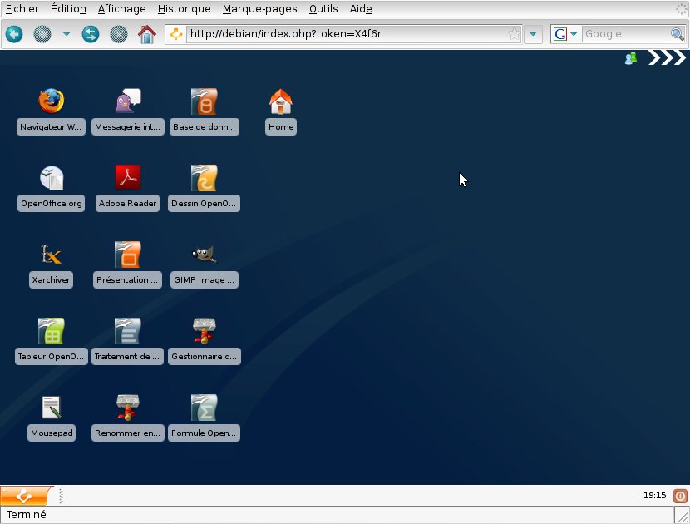Image resolution: width=690 pixels, height=524 pixels.
Task: Open the Navigateur Web Firefox desktop icon
Action: pyautogui.click(x=51, y=101)
